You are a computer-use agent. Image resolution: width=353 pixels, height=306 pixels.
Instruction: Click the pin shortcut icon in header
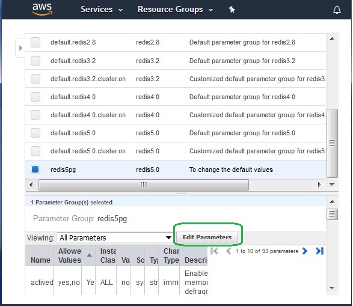tap(232, 10)
